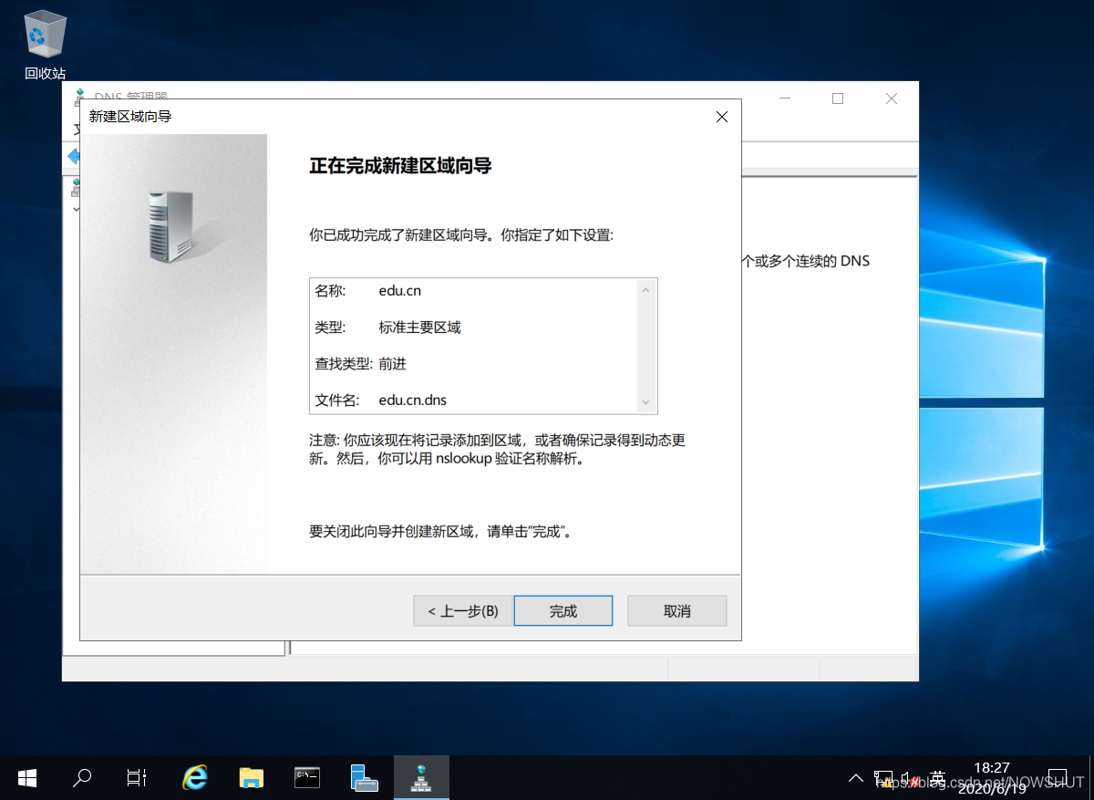Image resolution: width=1094 pixels, height=800 pixels.
Task: Open the 回收站 Recycle Bin
Action: [44, 36]
